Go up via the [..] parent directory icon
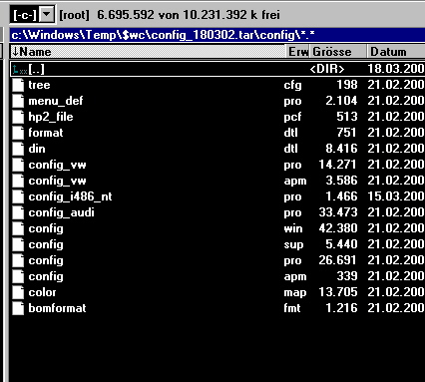Screen dimensions: 425x382 [19, 69]
